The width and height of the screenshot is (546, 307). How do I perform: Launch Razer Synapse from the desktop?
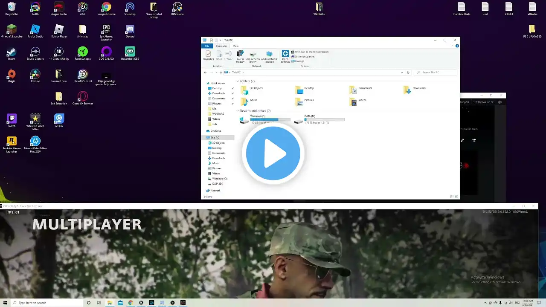pyautogui.click(x=83, y=54)
